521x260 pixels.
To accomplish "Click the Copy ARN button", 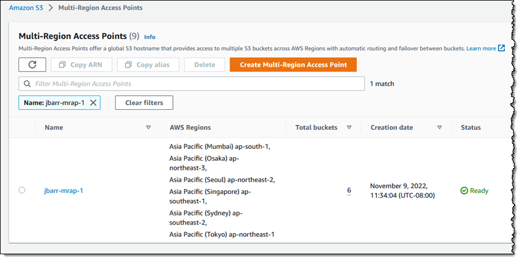I will click(x=82, y=65).
